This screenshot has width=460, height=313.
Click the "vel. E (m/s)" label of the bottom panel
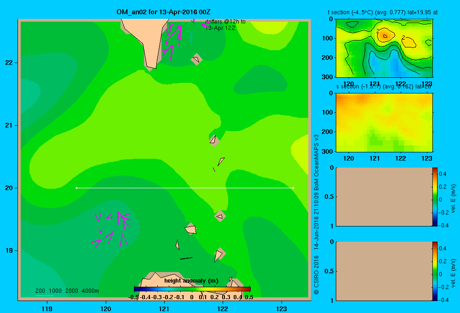pos(454,273)
